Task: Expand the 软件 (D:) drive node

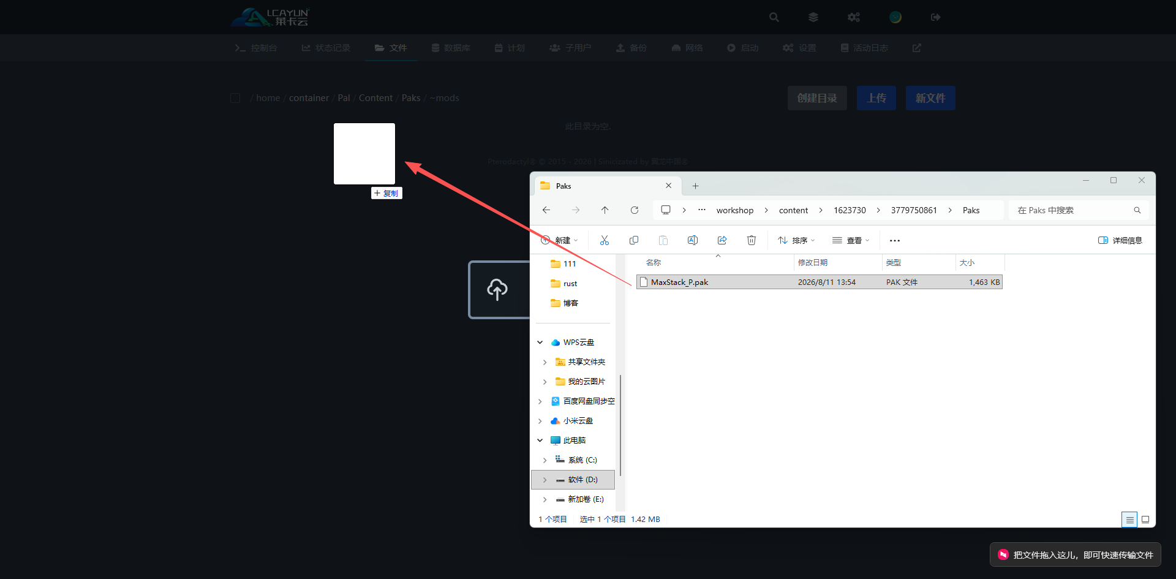Action: pos(545,480)
